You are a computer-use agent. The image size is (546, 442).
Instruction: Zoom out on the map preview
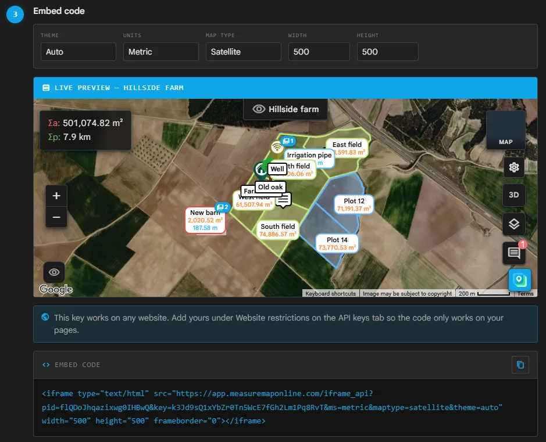click(x=56, y=217)
